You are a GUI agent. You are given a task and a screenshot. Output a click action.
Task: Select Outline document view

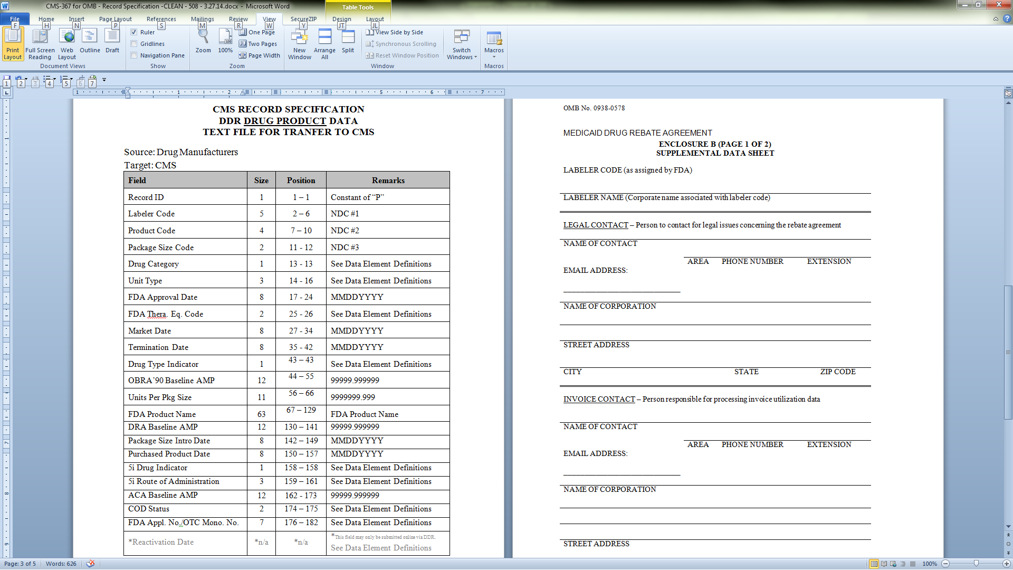coord(90,42)
